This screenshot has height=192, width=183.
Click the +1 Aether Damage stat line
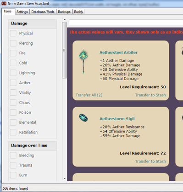point(117,61)
